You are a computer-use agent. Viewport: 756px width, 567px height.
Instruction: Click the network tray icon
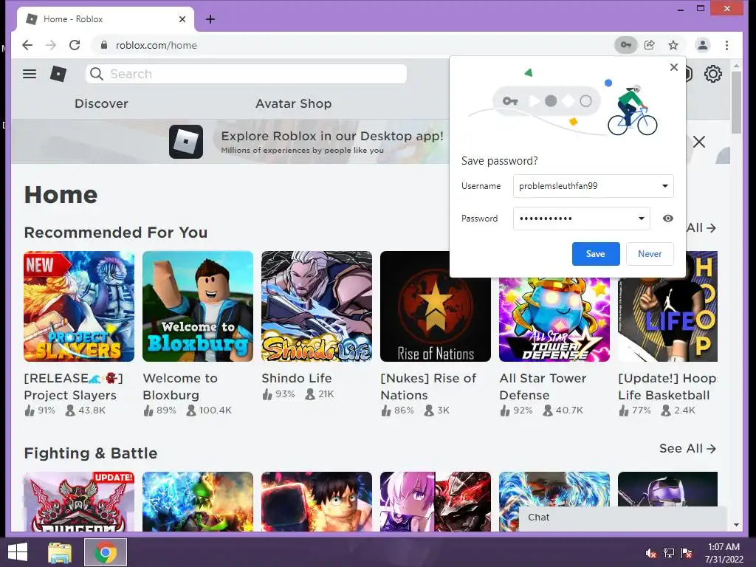point(668,553)
